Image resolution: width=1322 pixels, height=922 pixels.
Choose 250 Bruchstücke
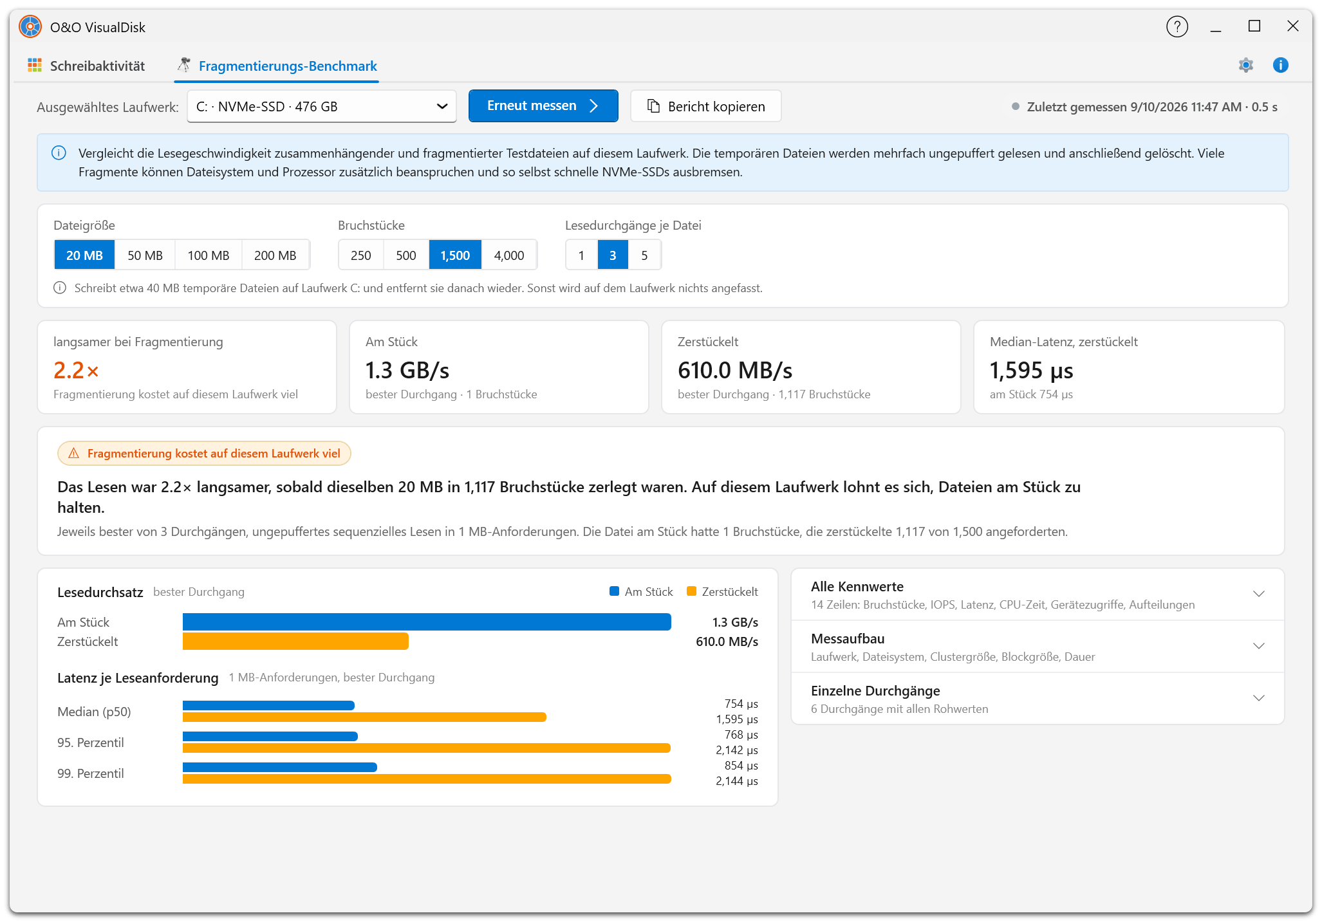coord(361,255)
